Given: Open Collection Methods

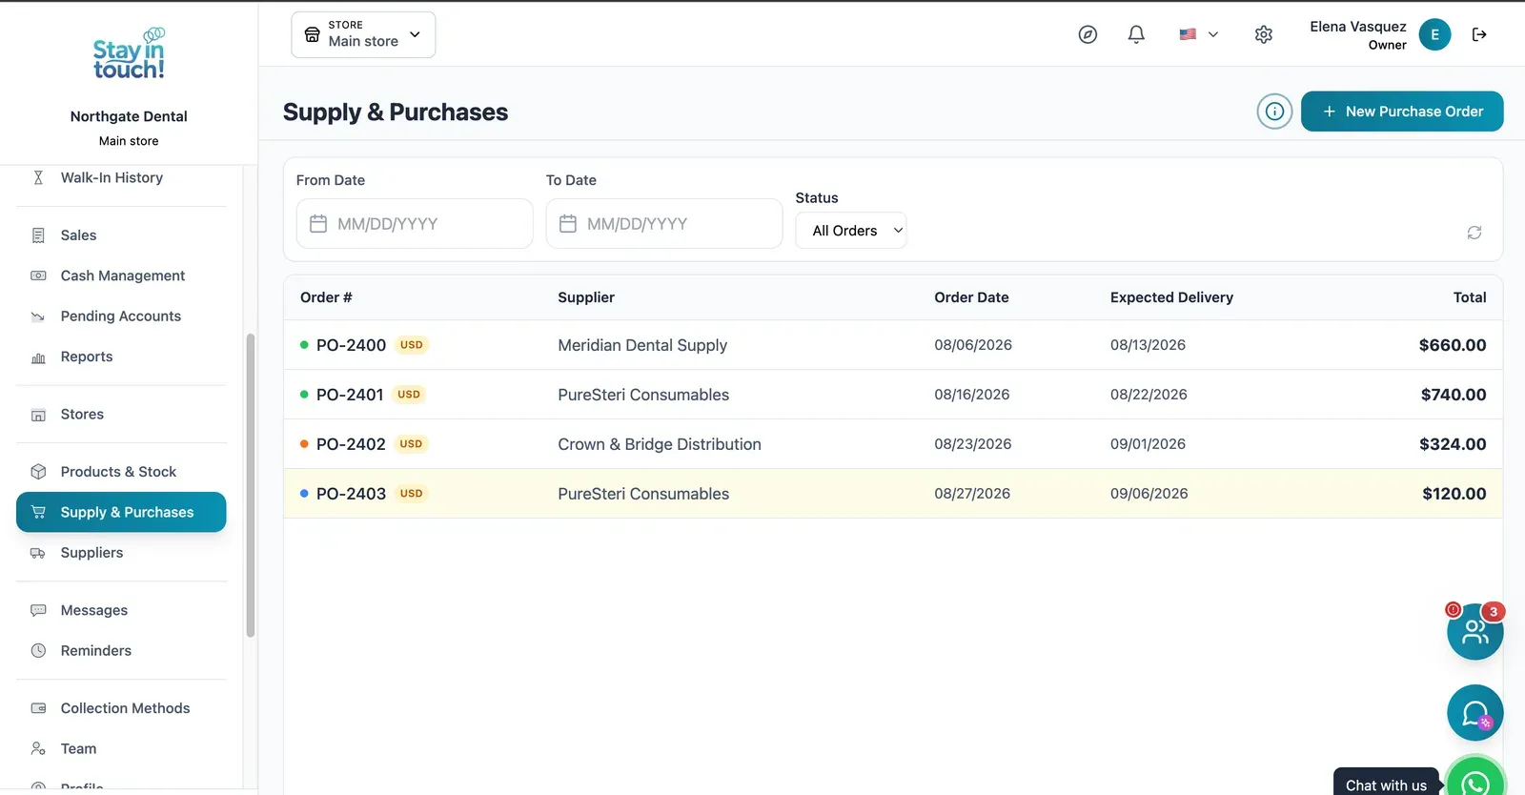Looking at the screenshot, I should coord(122,708).
